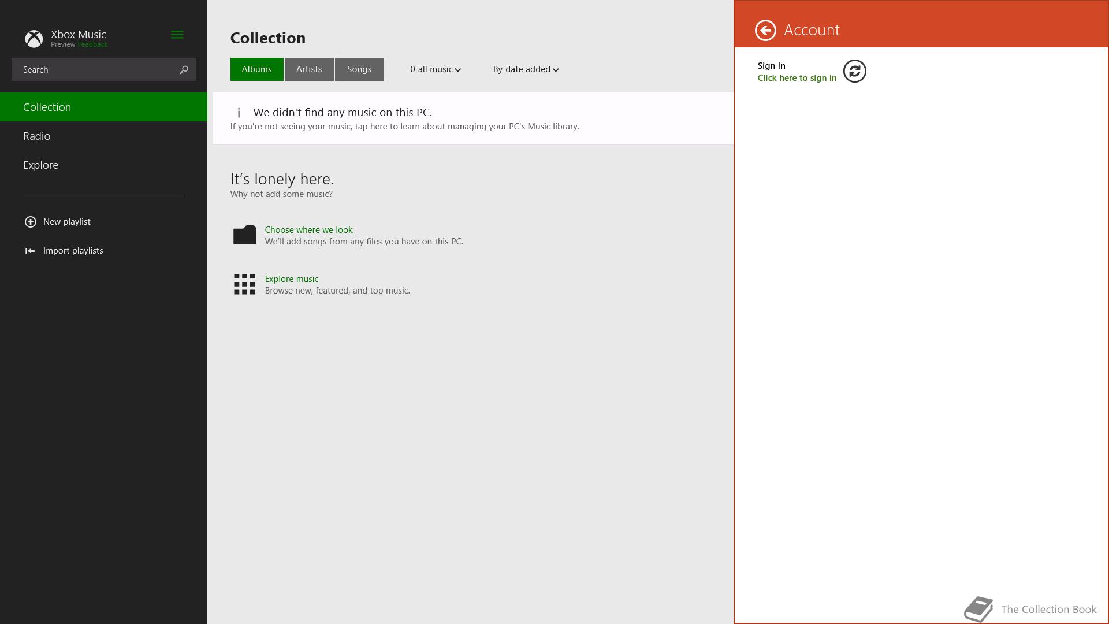The height and width of the screenshot is (624, 1109).
Task: Click the 'Collection' page heading
Action: click(268, 38)
